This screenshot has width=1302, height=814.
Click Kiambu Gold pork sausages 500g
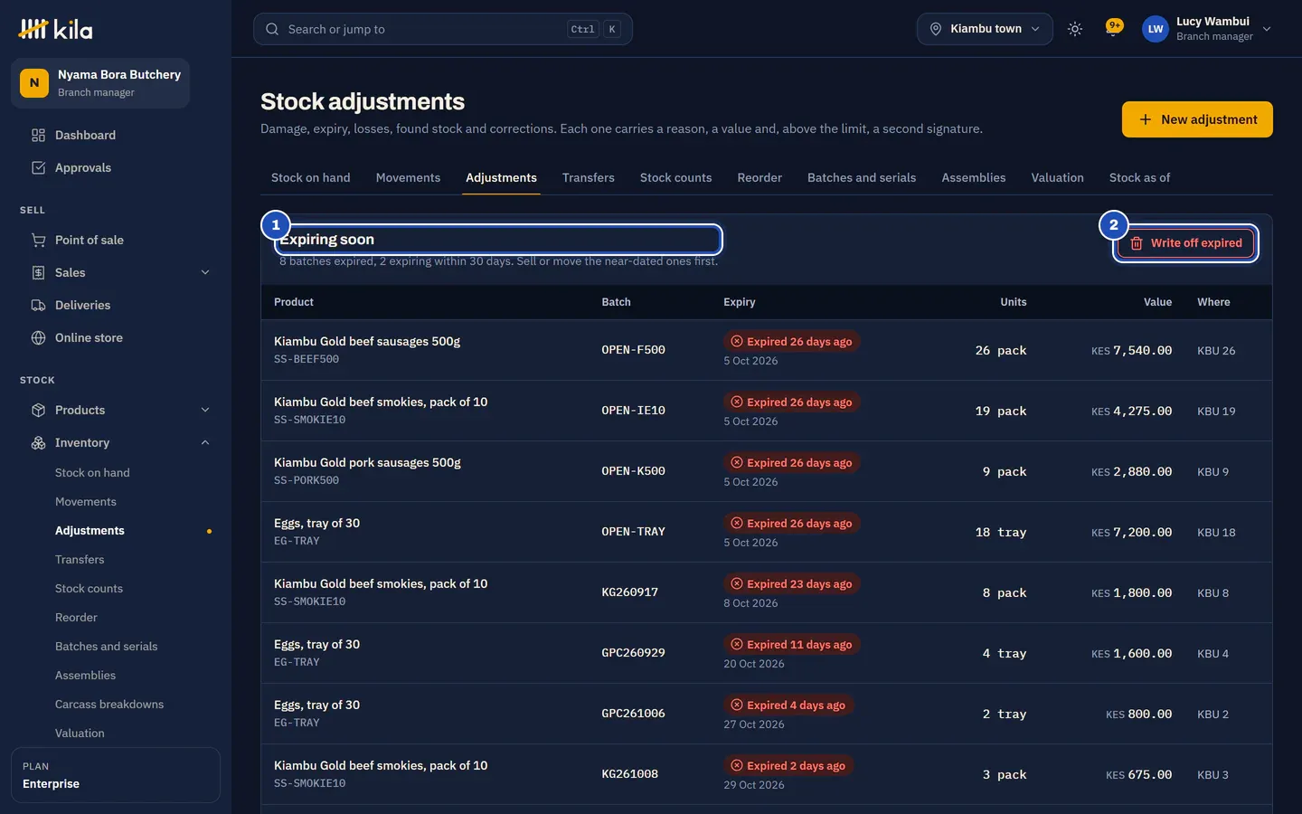tap(367, 463)
